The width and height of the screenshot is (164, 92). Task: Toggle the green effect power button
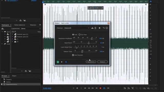(x=58, y=62)
